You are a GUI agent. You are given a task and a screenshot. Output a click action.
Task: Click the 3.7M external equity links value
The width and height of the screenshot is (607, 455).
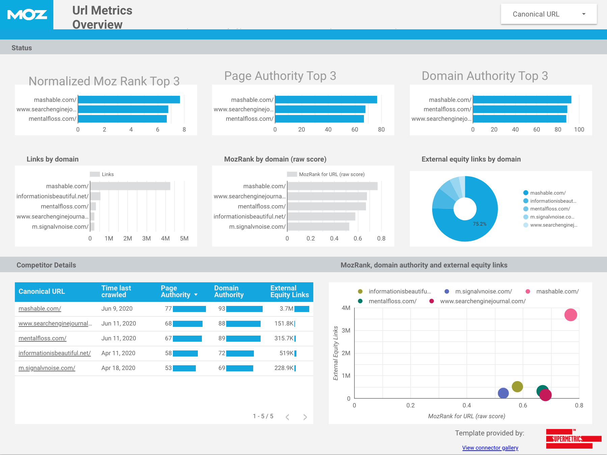286,309
